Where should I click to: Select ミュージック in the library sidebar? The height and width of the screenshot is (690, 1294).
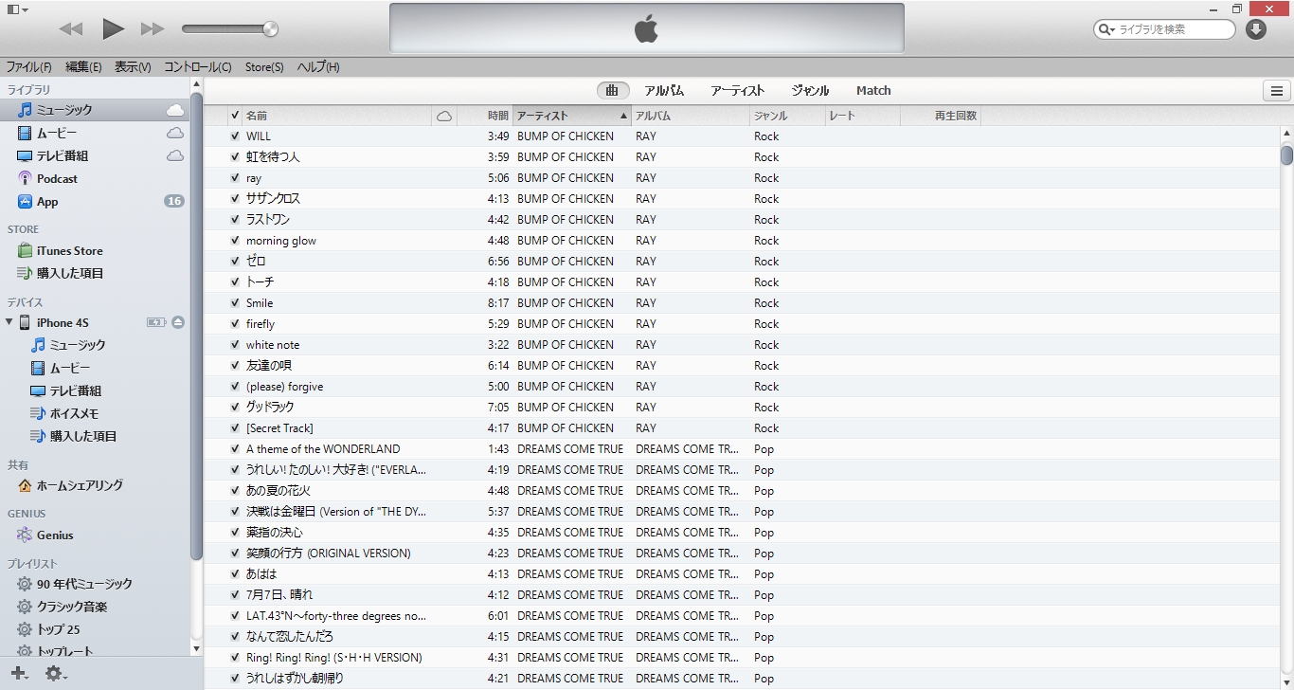[95, 110]
